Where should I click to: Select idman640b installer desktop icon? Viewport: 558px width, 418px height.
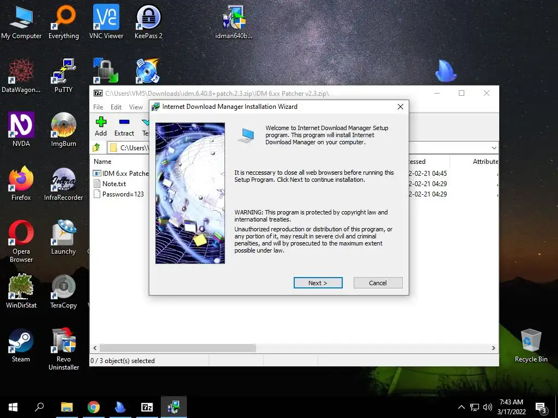click(233, 22)
